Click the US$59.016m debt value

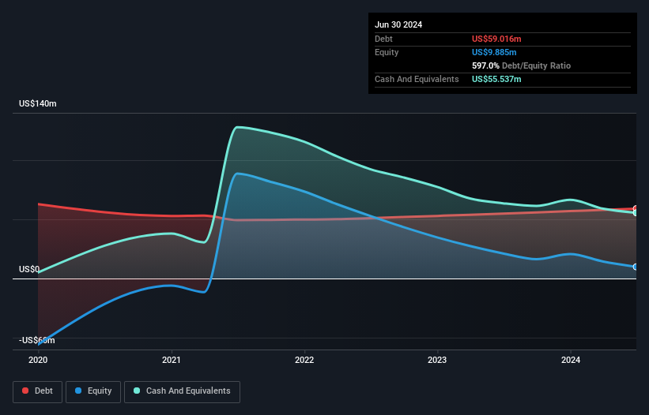click(496, 39)
